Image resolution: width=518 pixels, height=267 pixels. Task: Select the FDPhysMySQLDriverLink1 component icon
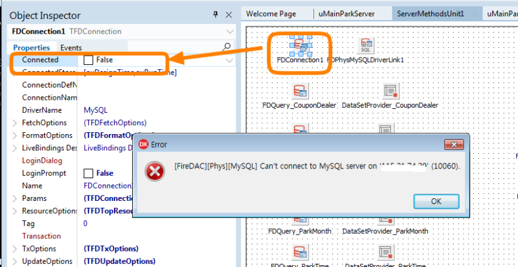point(366,45)
